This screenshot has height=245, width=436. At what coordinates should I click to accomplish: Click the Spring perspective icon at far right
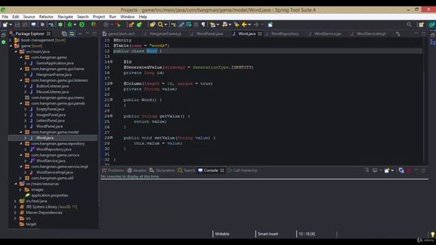pos(431,24)
